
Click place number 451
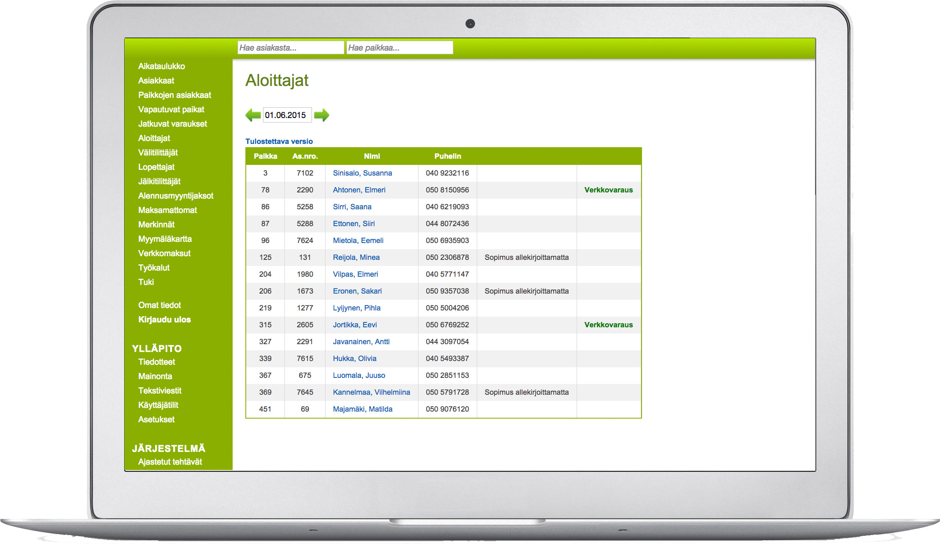(x=265, y=409)
